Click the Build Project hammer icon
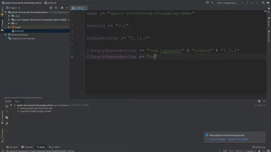 212,3
